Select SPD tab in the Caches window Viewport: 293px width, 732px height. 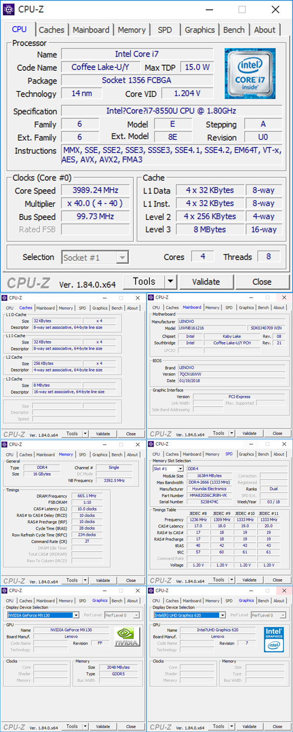[83, 308]
